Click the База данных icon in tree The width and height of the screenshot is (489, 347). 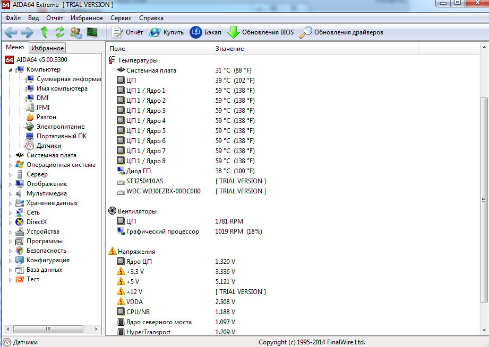(x=20, y=270)
